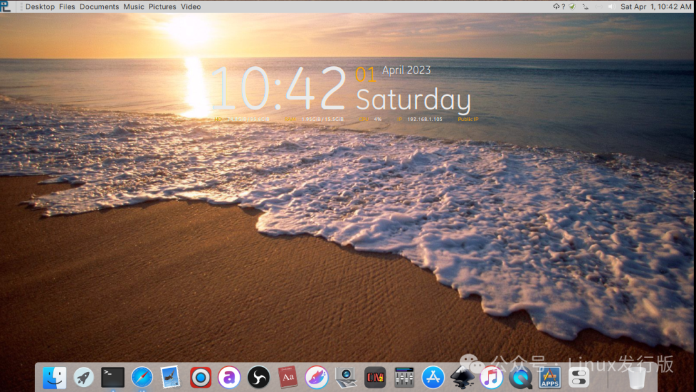
Task: Open the Settings toggles app in dock
Action: pos(578,377)
